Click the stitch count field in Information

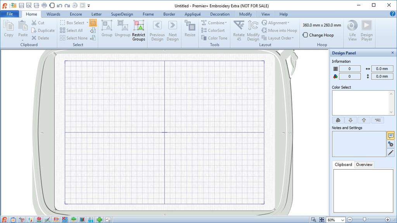(x=350, y=69)
